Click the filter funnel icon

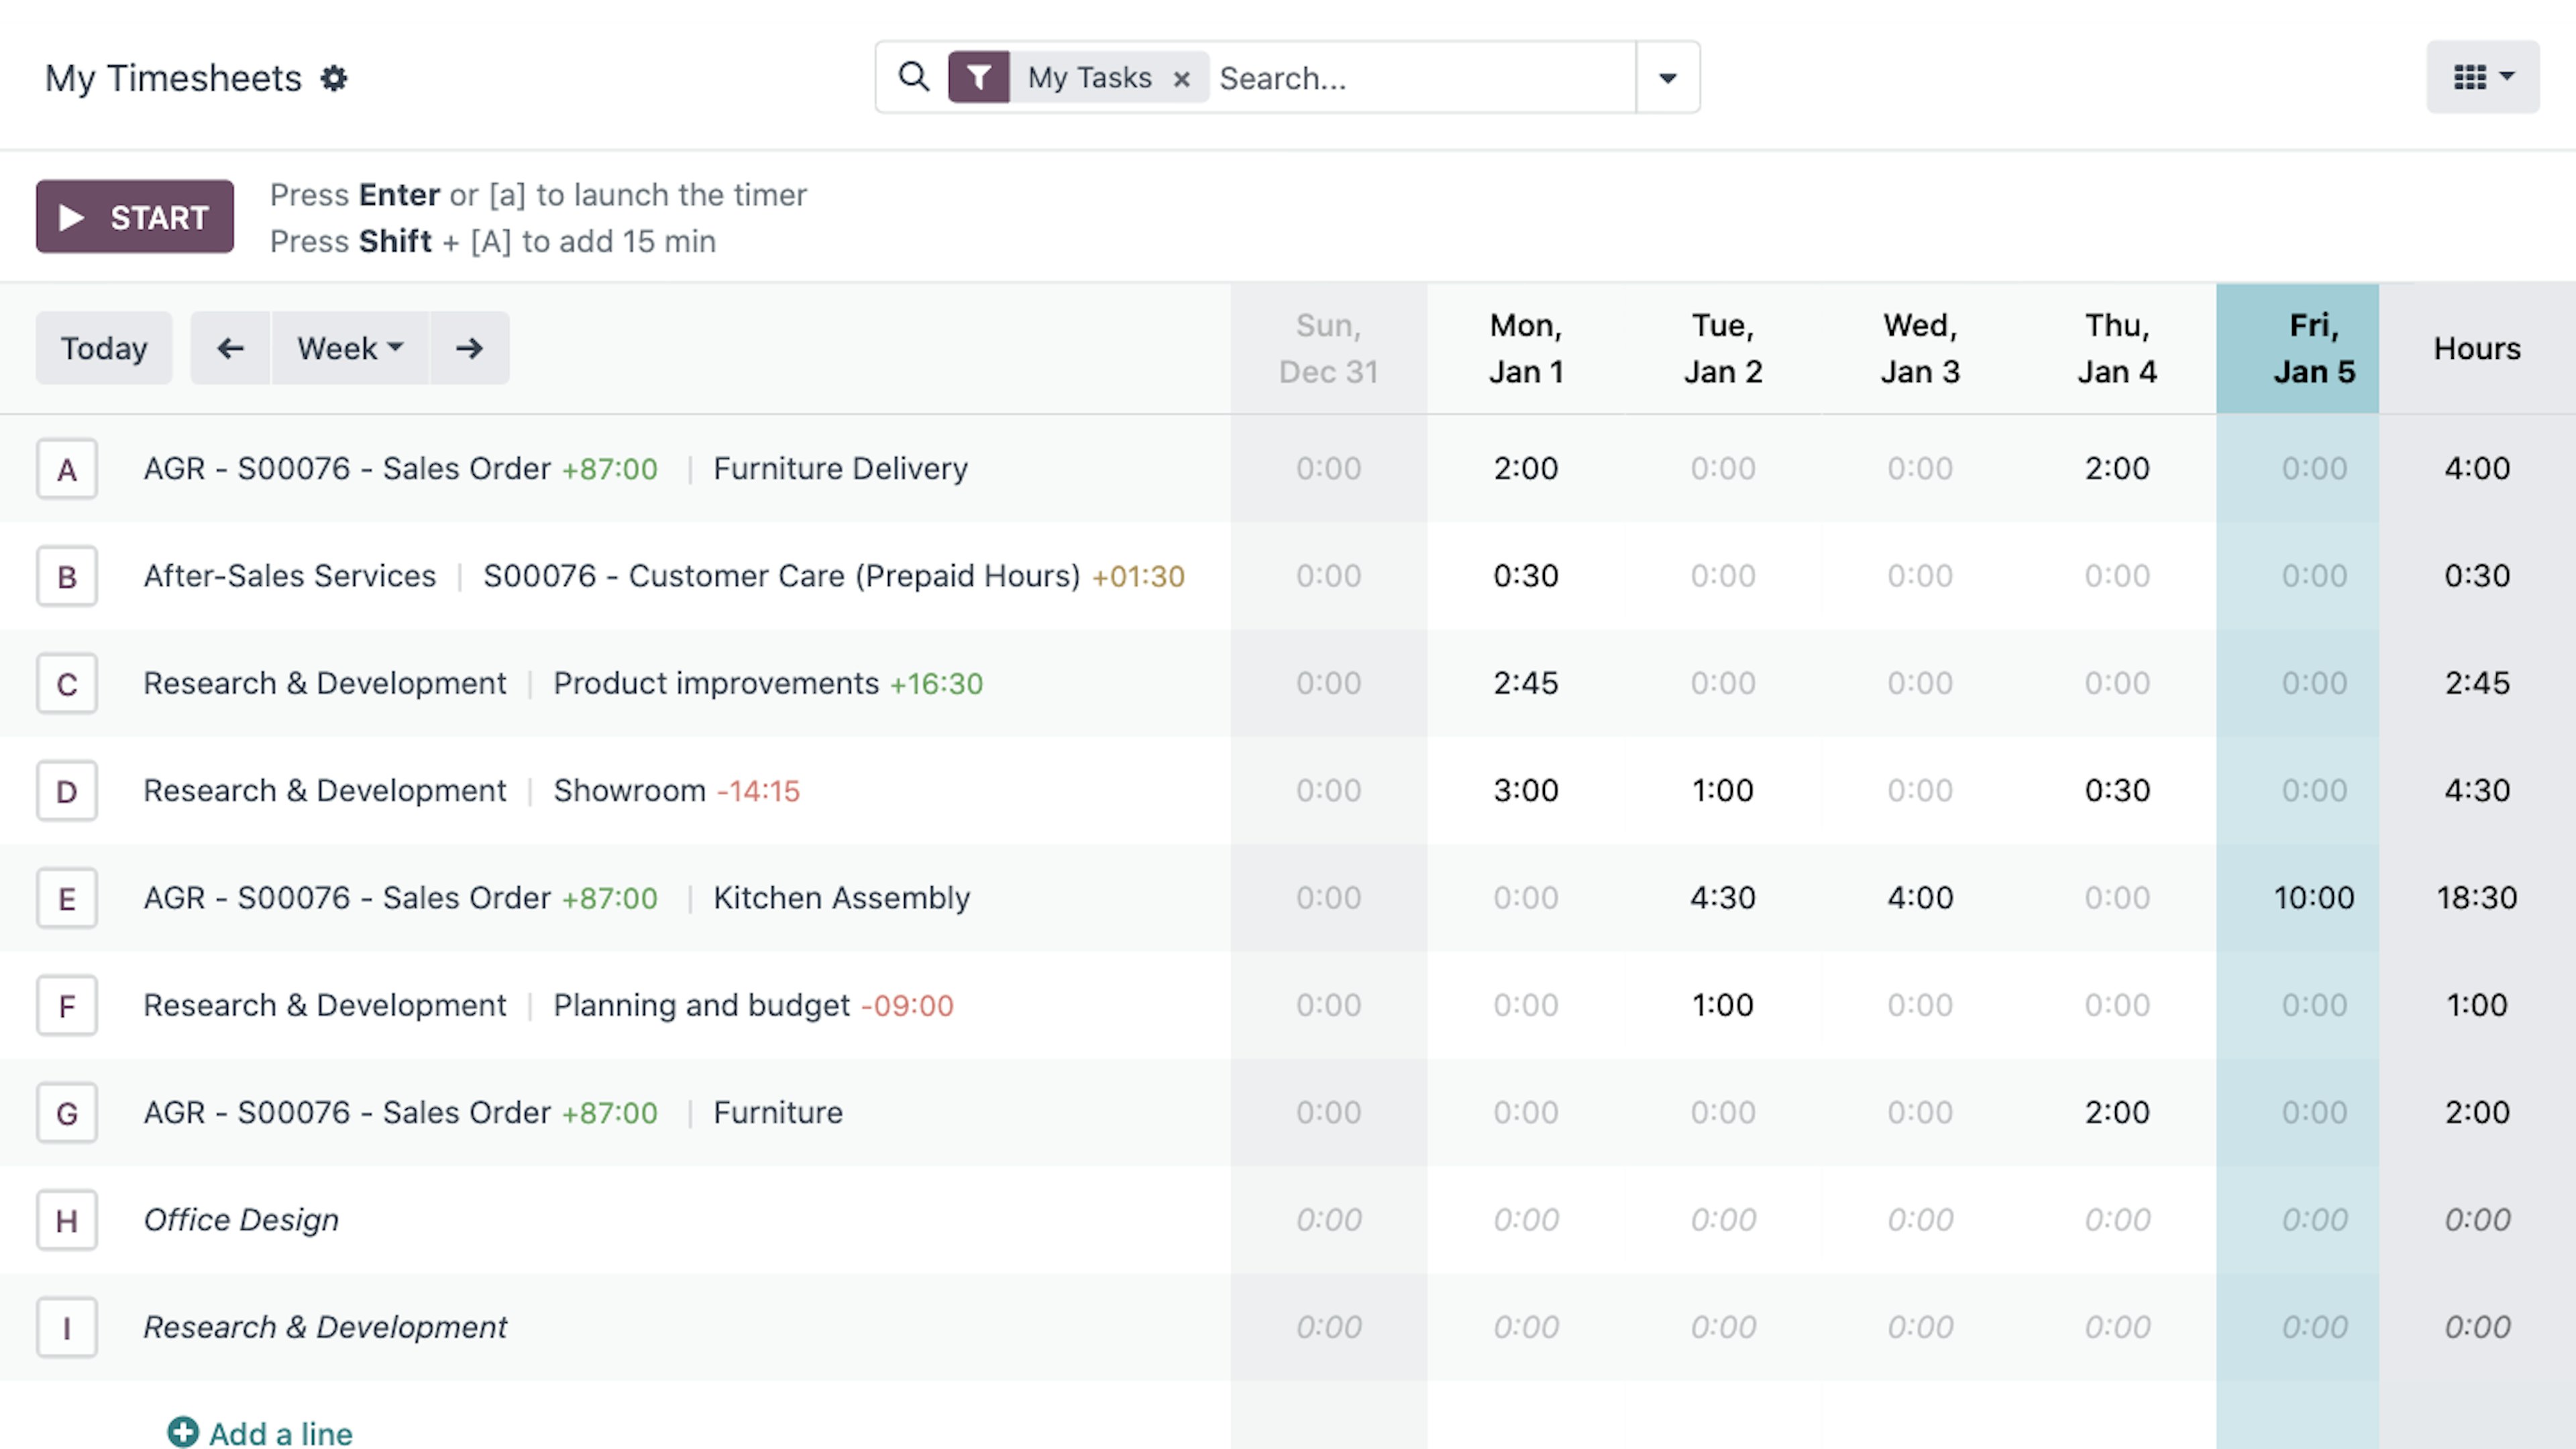tap(979, 77)
